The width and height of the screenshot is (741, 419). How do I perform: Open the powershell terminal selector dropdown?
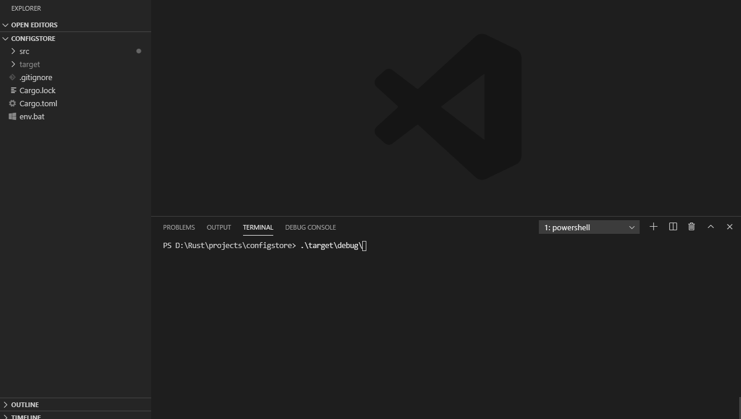tap(589, 227)
